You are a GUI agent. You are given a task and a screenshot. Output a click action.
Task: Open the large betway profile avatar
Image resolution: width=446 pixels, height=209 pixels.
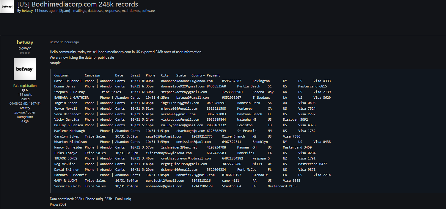[25, 69]
